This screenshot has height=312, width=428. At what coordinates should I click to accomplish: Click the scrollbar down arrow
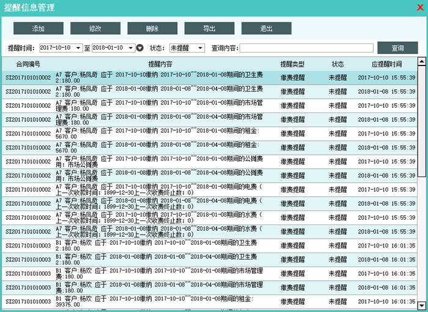[x=422, y=305]
